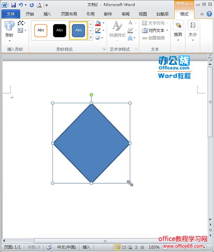Click the Save icon in quick access toolbar
Viewport: 214px width, 252px height.
click(14, 5)
